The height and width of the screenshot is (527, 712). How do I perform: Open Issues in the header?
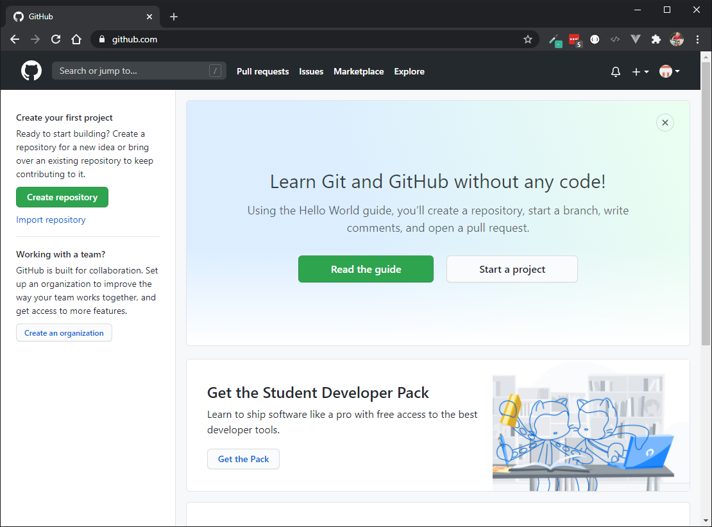pyautogui.click(x=311, y=71)
